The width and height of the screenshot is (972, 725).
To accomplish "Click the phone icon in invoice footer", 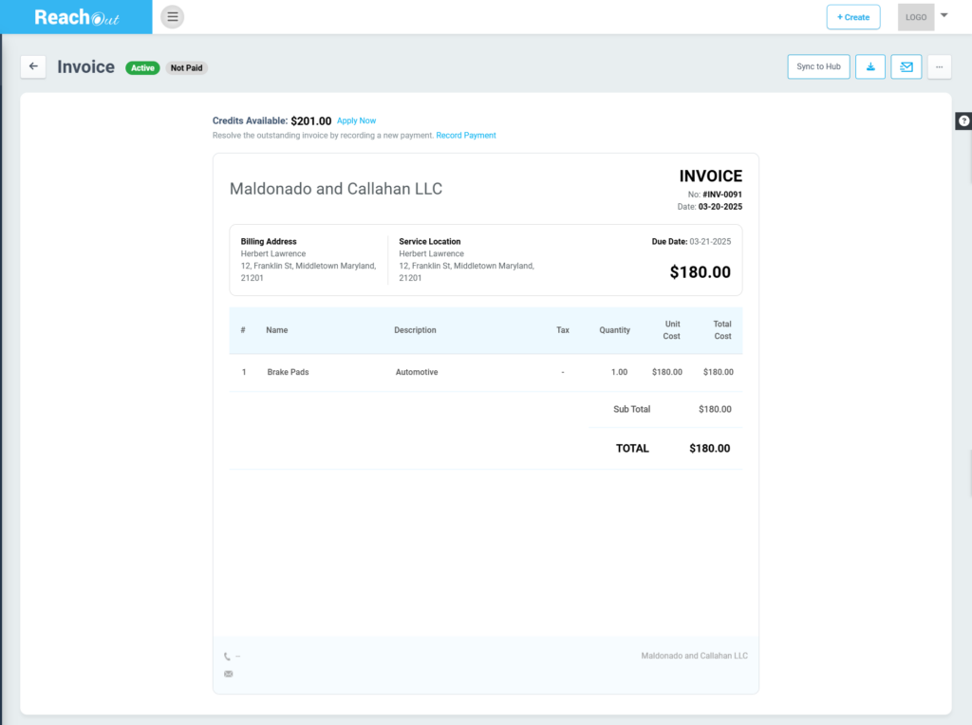I will click(x=228, y=656).
